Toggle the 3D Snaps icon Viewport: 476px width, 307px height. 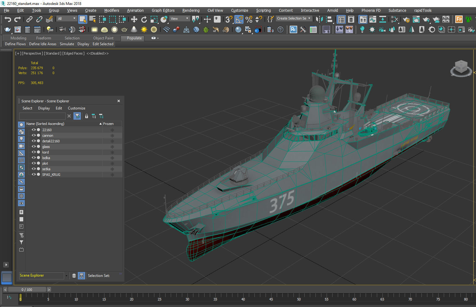pos(229,20)
